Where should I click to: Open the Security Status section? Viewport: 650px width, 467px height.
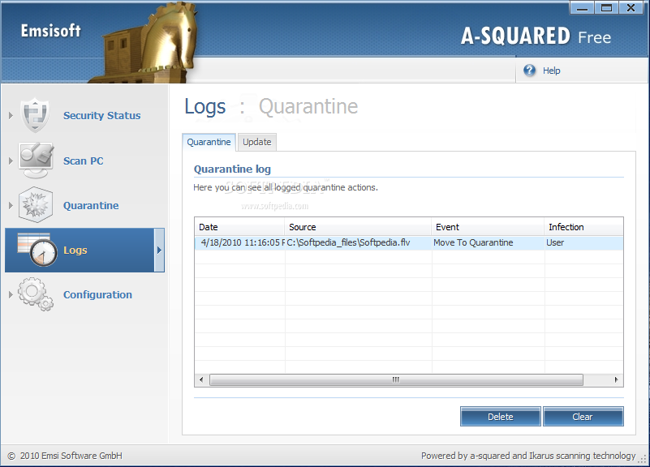[101, 115]
